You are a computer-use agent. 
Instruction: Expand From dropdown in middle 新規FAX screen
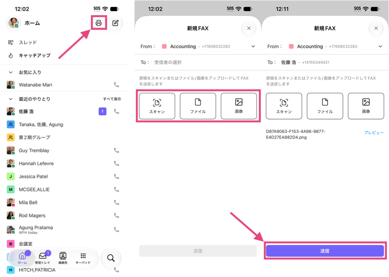tap(253, 46)
